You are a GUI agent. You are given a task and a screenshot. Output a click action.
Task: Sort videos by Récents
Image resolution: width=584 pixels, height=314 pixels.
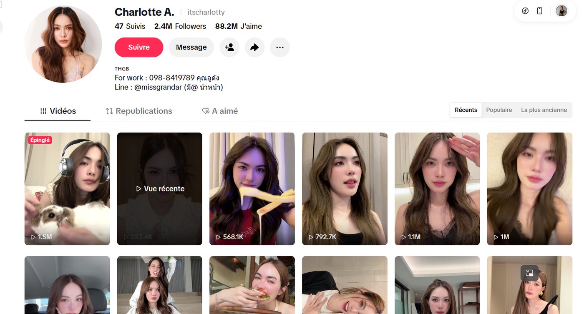point(466,110)
